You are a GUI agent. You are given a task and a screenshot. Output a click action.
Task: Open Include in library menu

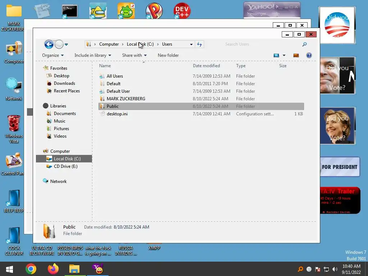(x=93, y=55)
